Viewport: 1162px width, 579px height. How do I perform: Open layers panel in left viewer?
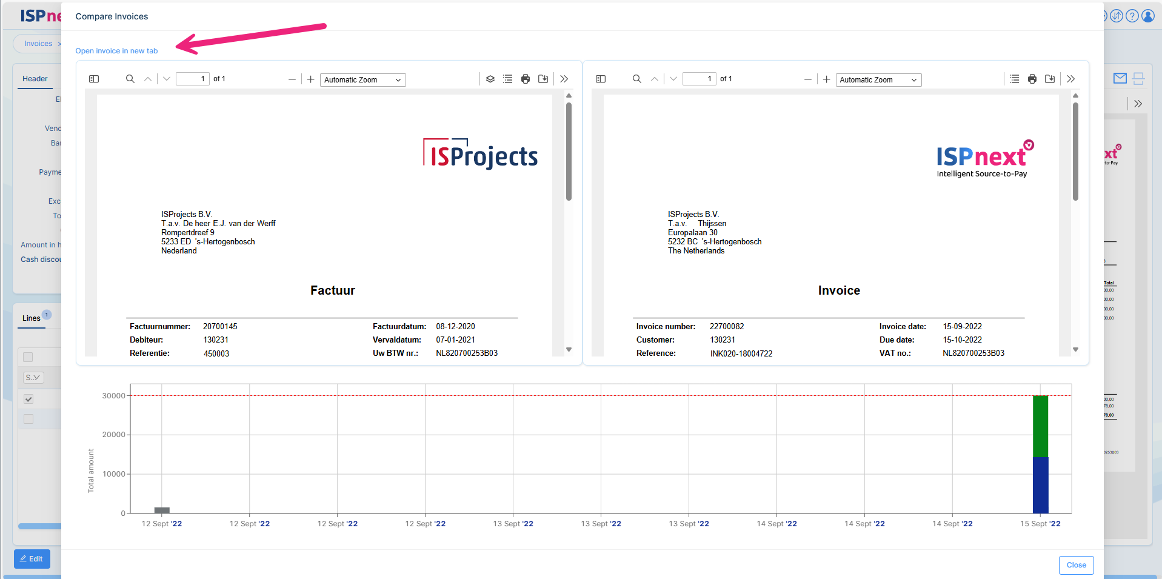(x=490, y=79)
